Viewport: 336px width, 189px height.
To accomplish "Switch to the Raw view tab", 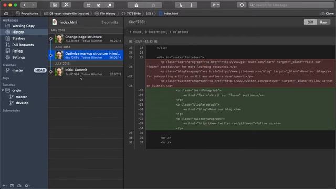I will pos(323,22).
